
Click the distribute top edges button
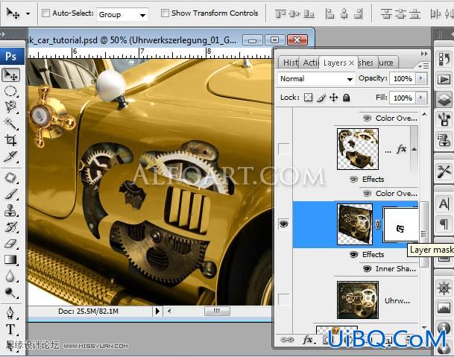[386, 13]
